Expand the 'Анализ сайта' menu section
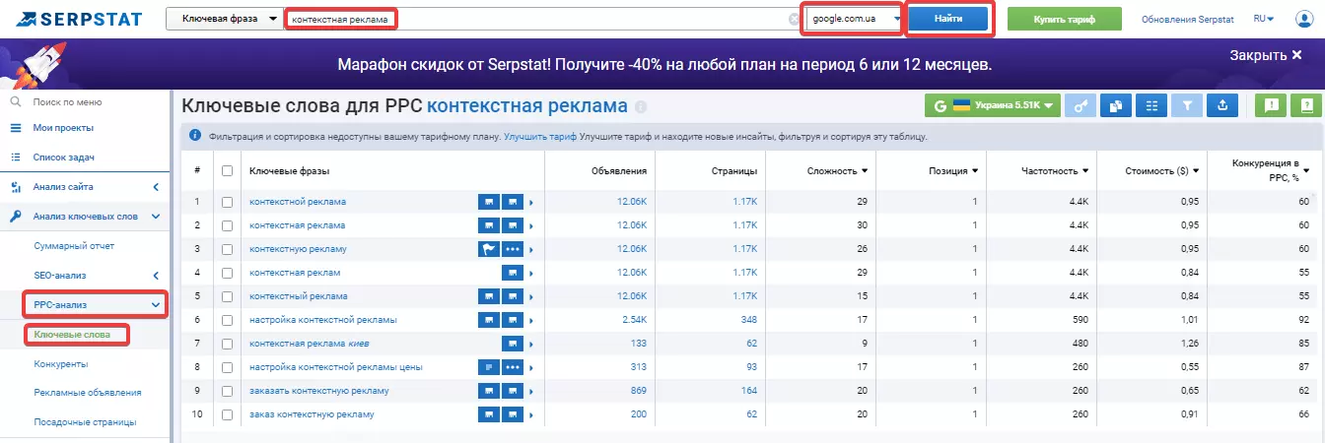The width and height of the screenshot is (1325, 443). coord(156,187)
